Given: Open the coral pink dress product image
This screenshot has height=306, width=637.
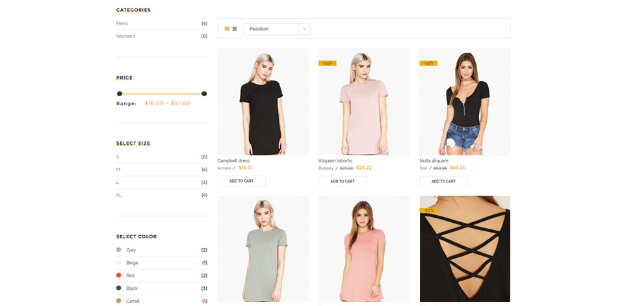Looking at the screenshot, I should [x=364, y=249].
